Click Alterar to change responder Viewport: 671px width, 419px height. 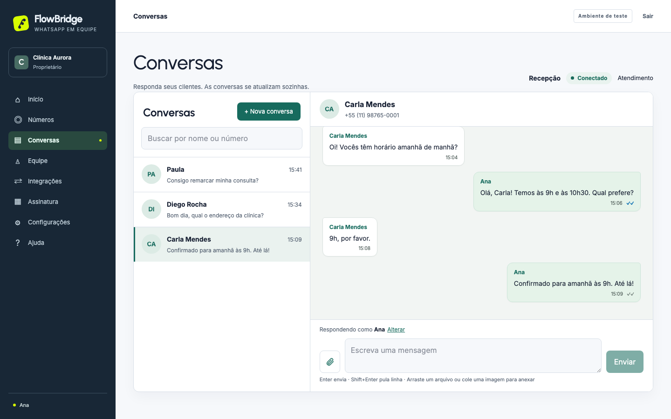pos(396,330)
